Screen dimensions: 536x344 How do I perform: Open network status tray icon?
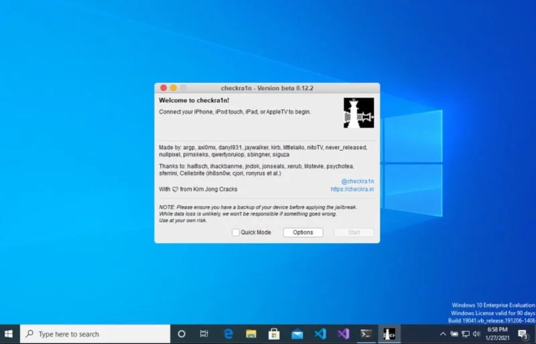pyautogui.click(x=466, y=334)
